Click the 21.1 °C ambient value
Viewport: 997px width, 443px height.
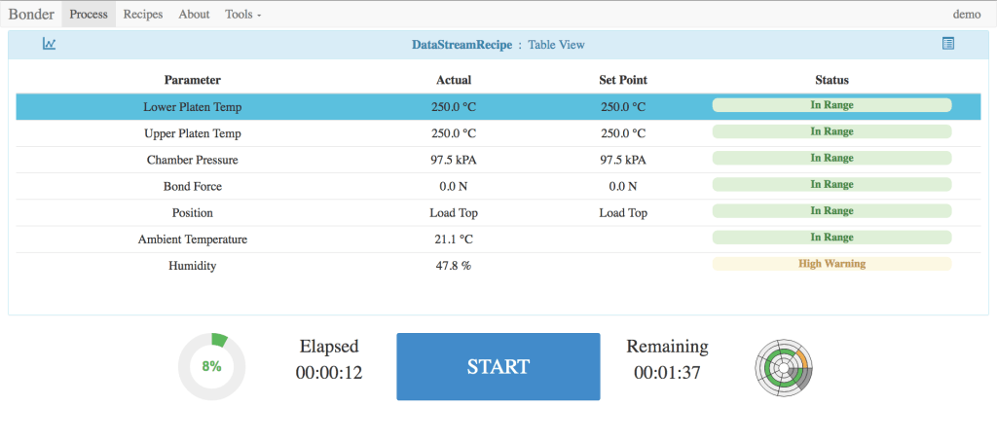point(454,240)
